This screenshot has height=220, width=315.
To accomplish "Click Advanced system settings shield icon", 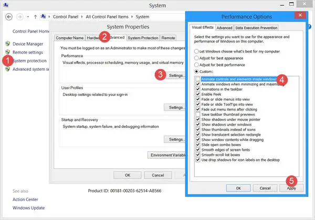I will tap(8, 69).
